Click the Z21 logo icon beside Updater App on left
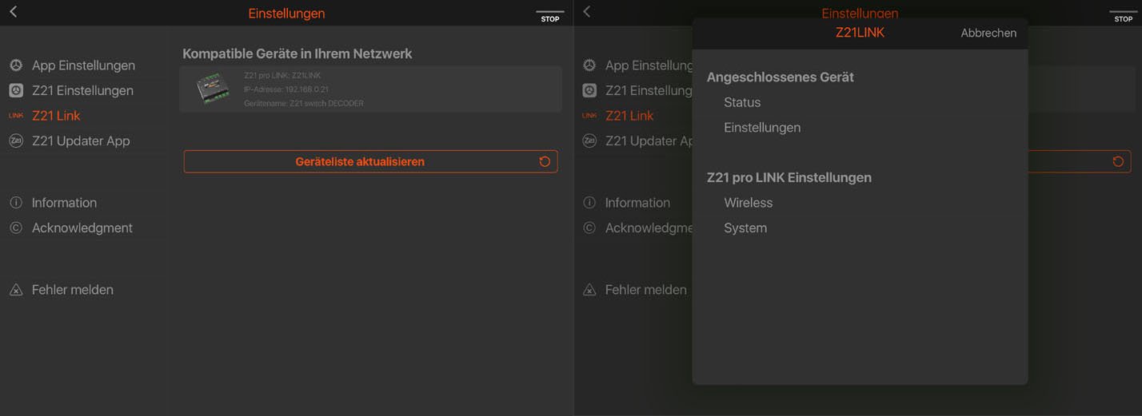 [x=16, y=141]
